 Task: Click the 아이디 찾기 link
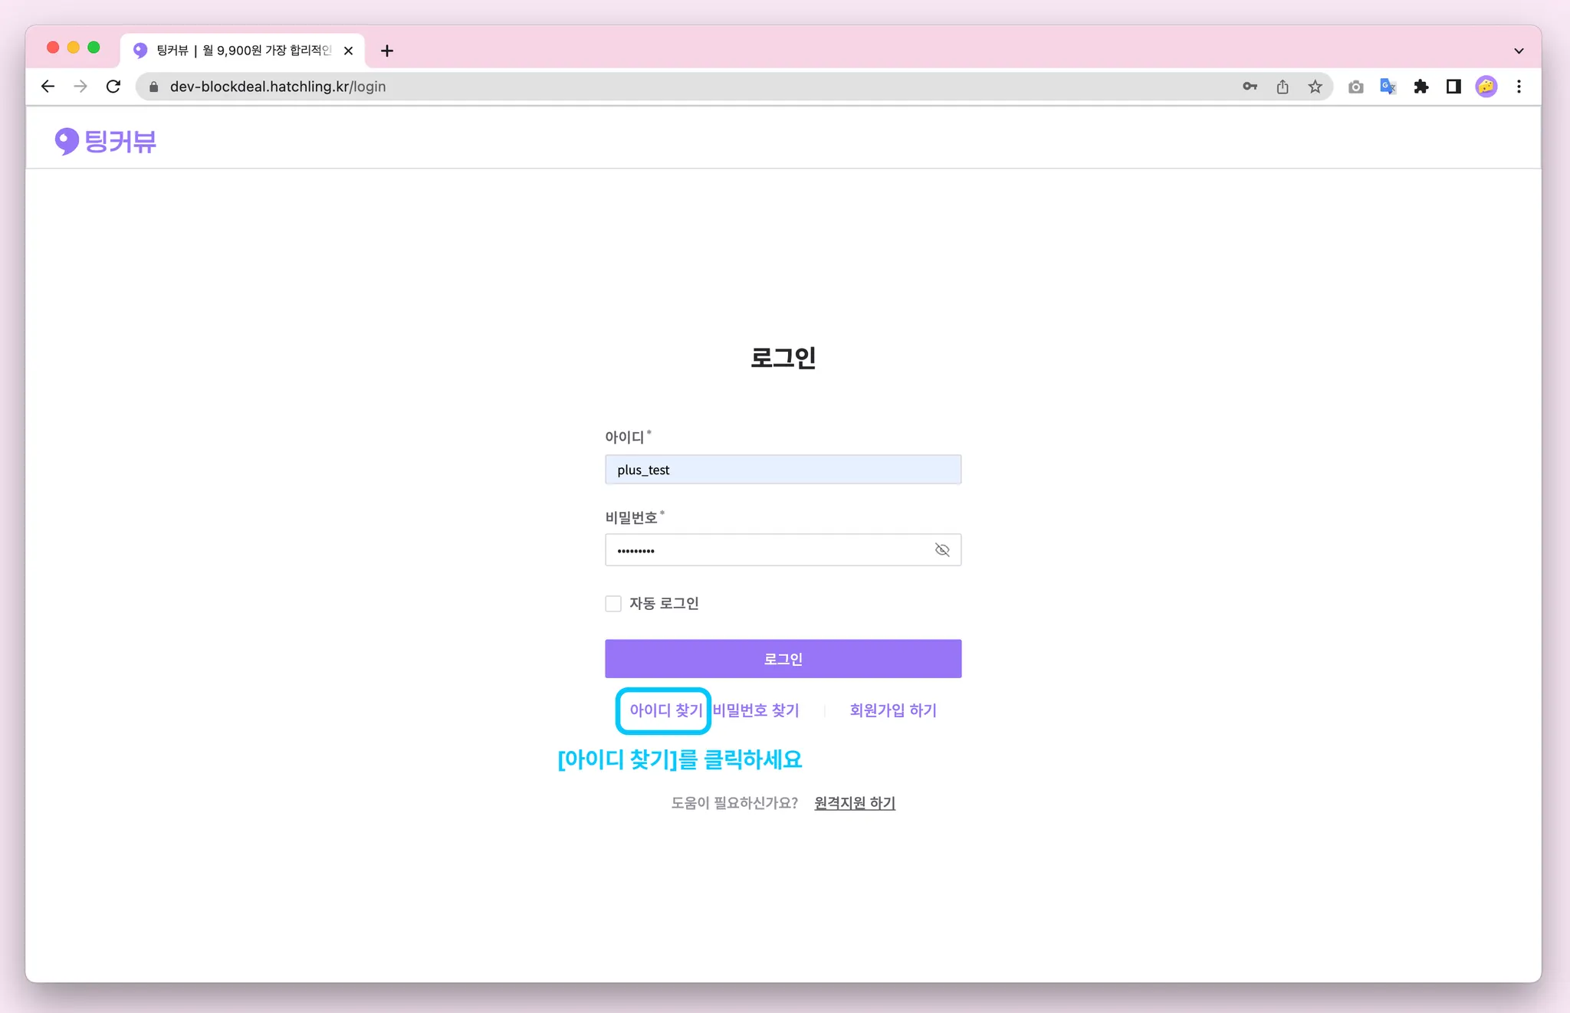(x=665, y=710)
